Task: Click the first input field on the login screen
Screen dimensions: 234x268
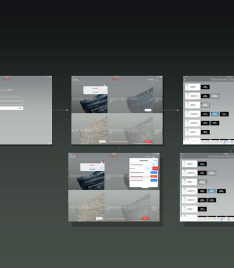Action: [x=11, y=98]
